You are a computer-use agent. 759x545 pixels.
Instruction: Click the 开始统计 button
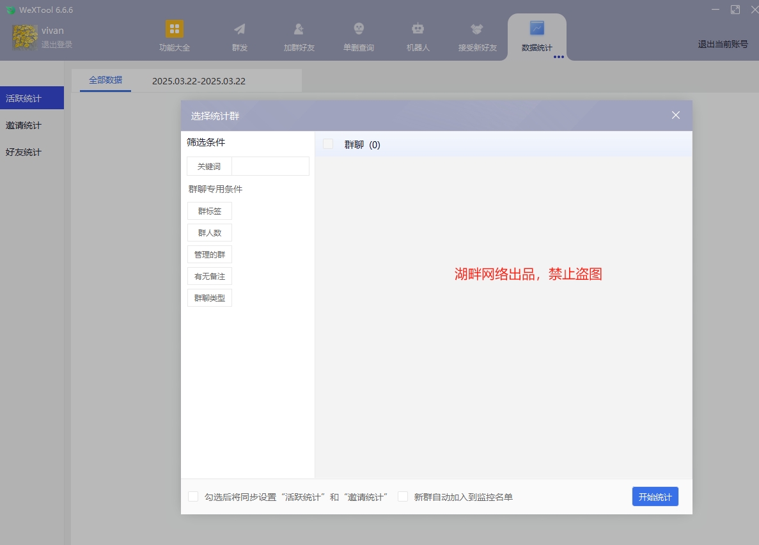tap(655, 496)
